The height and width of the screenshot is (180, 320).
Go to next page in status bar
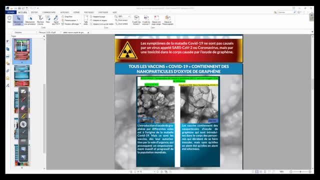tap(157, 172)
